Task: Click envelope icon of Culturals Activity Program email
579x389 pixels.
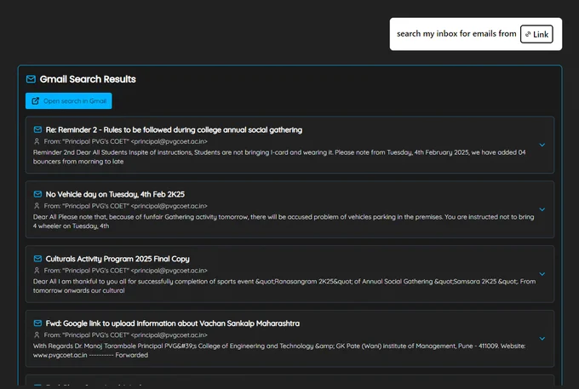Action: click(37, 259)
